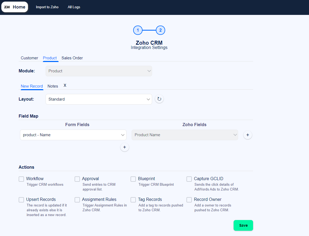This screenshot has width=309, height=236.
Task: Select the Notes tab
Action: tap(53, 86)
